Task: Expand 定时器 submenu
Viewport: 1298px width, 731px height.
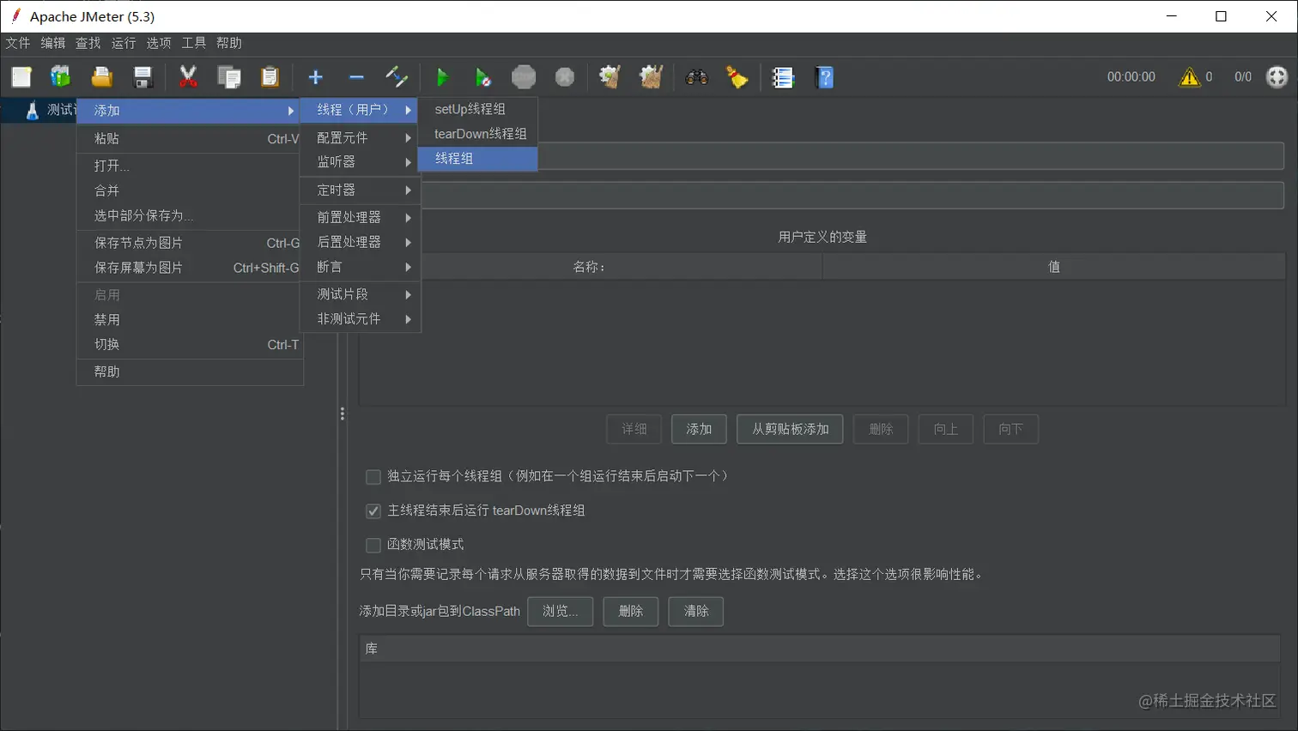Action: (x=360, y=190)
